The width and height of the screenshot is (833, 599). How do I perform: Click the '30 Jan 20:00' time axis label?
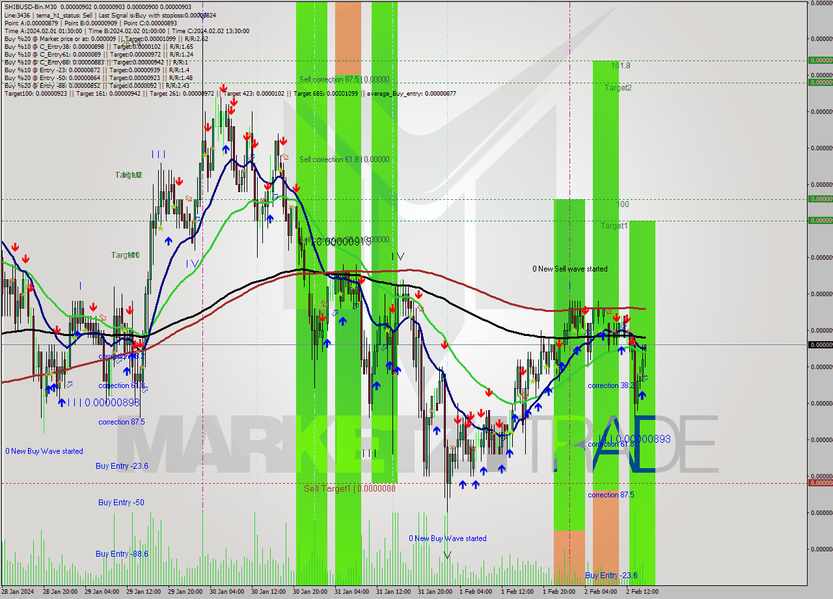[310, 592]
